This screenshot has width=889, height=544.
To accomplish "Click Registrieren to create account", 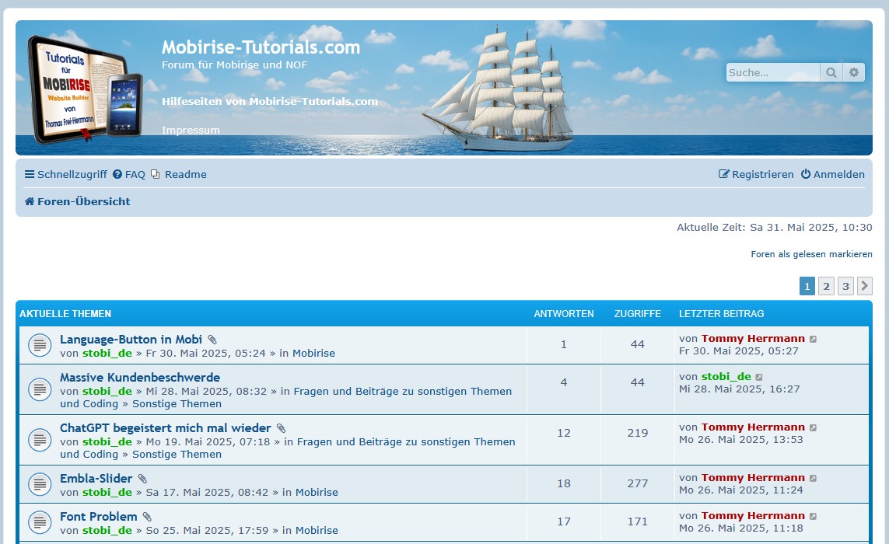I will click(756, 175).
